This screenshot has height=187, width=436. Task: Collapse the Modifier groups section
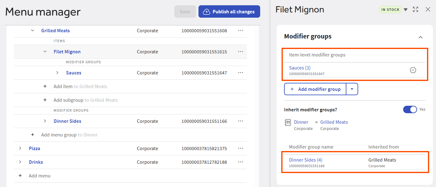[x=420, y=37]
